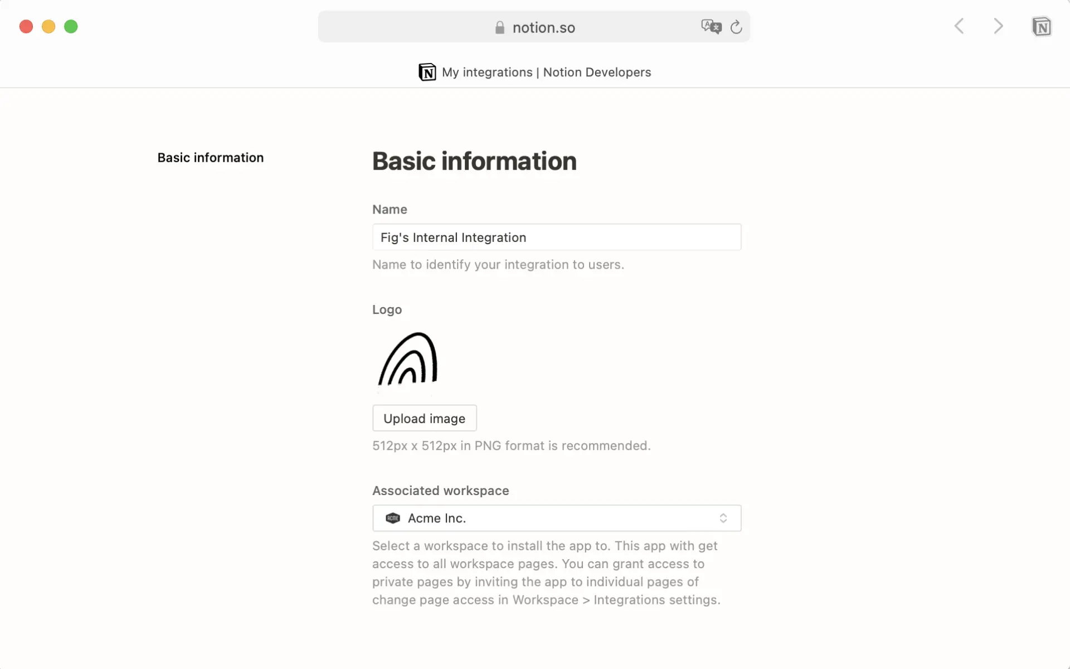The image size is (1070, 669).
Task: Click the Acme badge icon in the workspace selector
Action: (393, 518)
